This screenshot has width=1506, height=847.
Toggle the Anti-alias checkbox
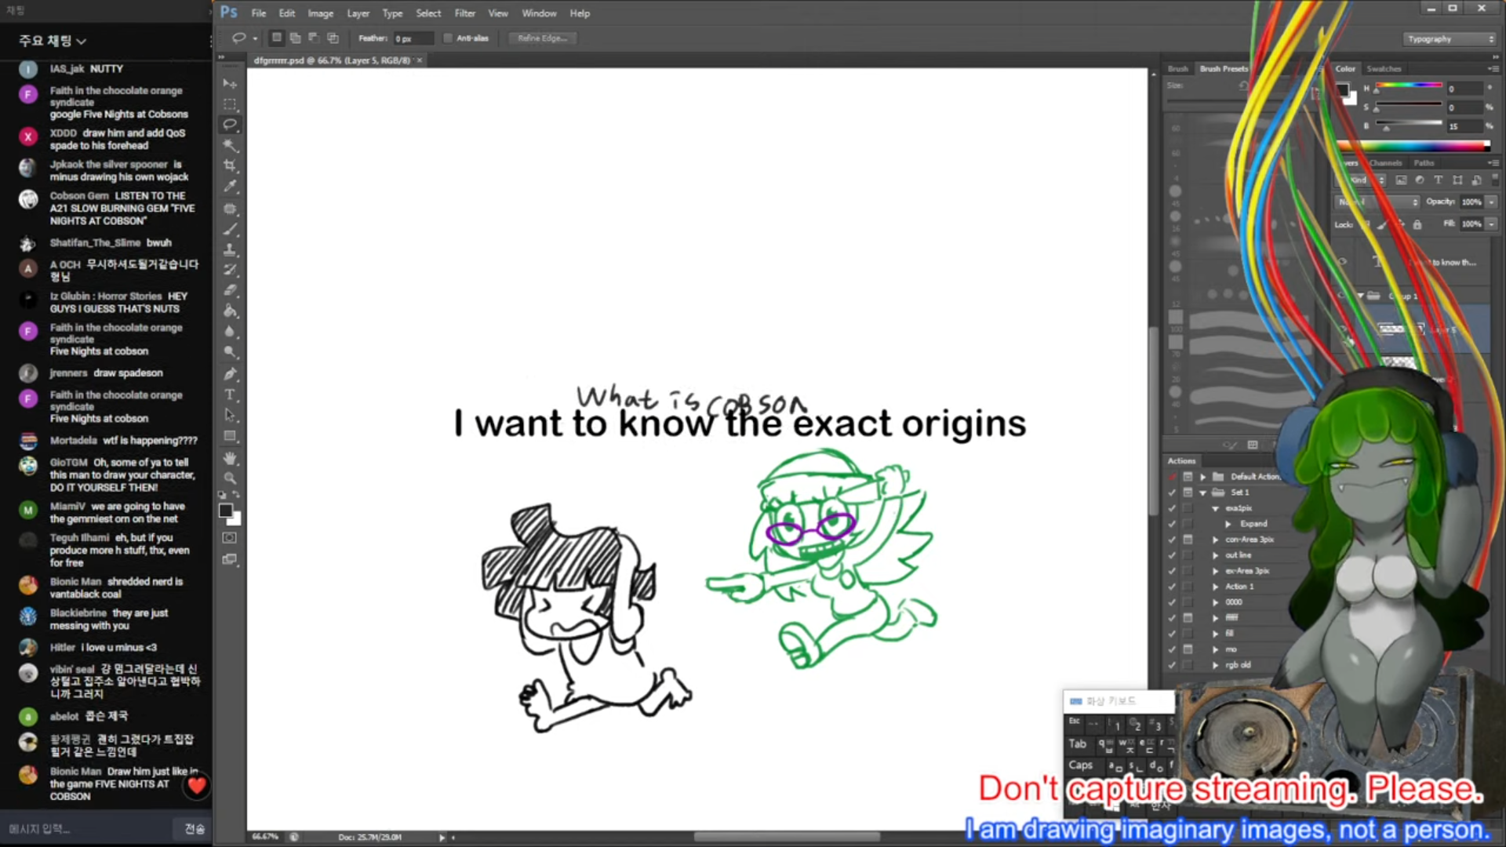[x=448, y=38]
